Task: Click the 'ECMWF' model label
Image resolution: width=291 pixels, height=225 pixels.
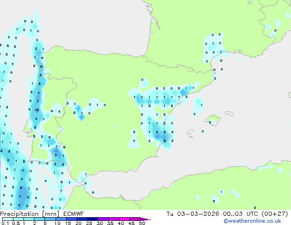Action: 74,214
